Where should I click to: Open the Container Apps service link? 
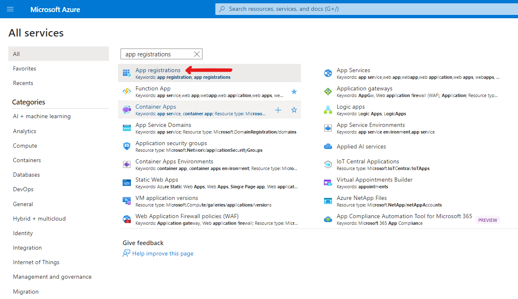click(156, 107)
